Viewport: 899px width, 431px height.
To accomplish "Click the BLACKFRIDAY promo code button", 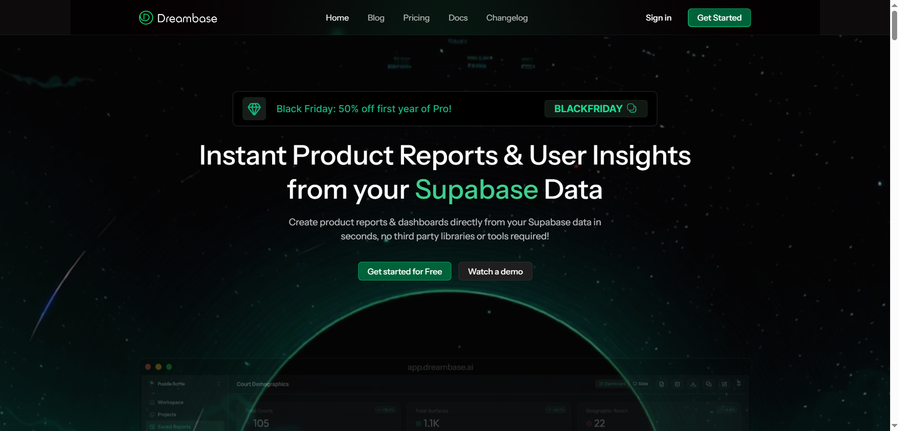I will (x=596, y=109).
